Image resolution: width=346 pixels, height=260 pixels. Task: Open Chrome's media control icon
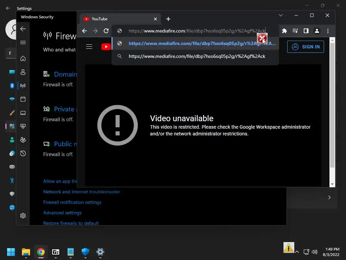(295, 31)
